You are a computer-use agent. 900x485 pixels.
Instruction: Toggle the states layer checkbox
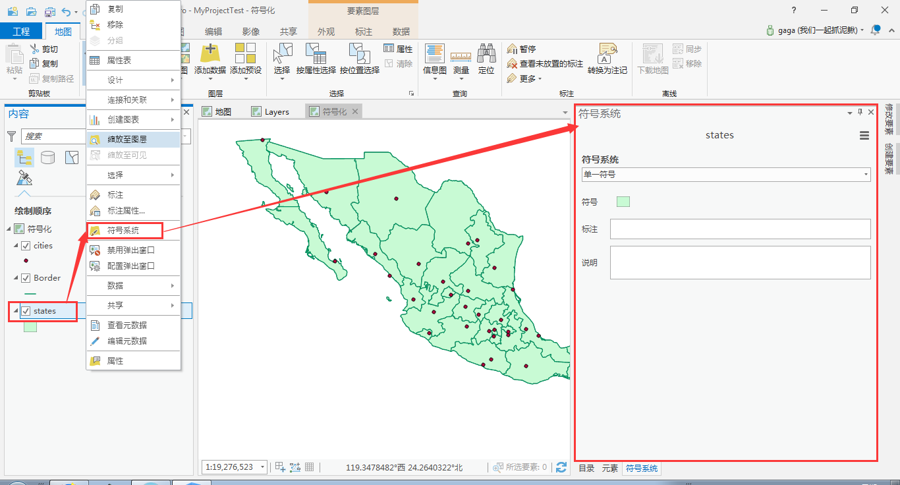click(26, 311)
